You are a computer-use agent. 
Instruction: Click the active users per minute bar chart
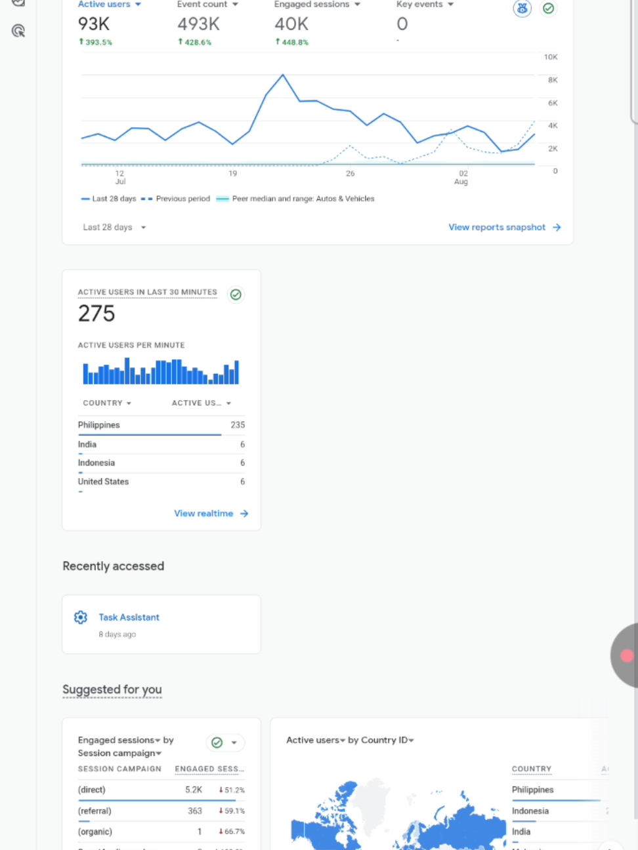tap(161, 371)
